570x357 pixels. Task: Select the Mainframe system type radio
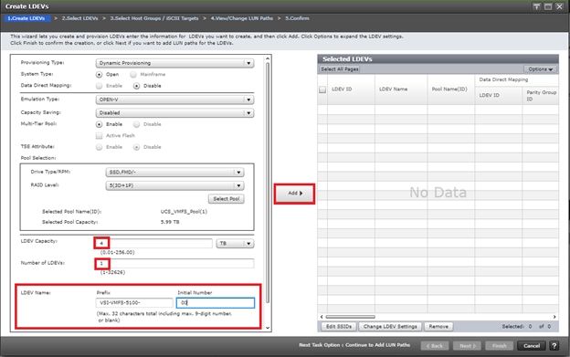133,75
